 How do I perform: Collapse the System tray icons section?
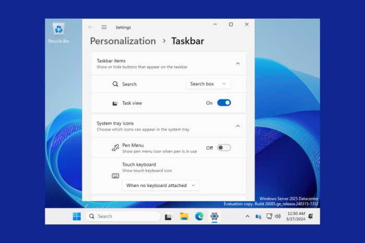coord(238,126)
